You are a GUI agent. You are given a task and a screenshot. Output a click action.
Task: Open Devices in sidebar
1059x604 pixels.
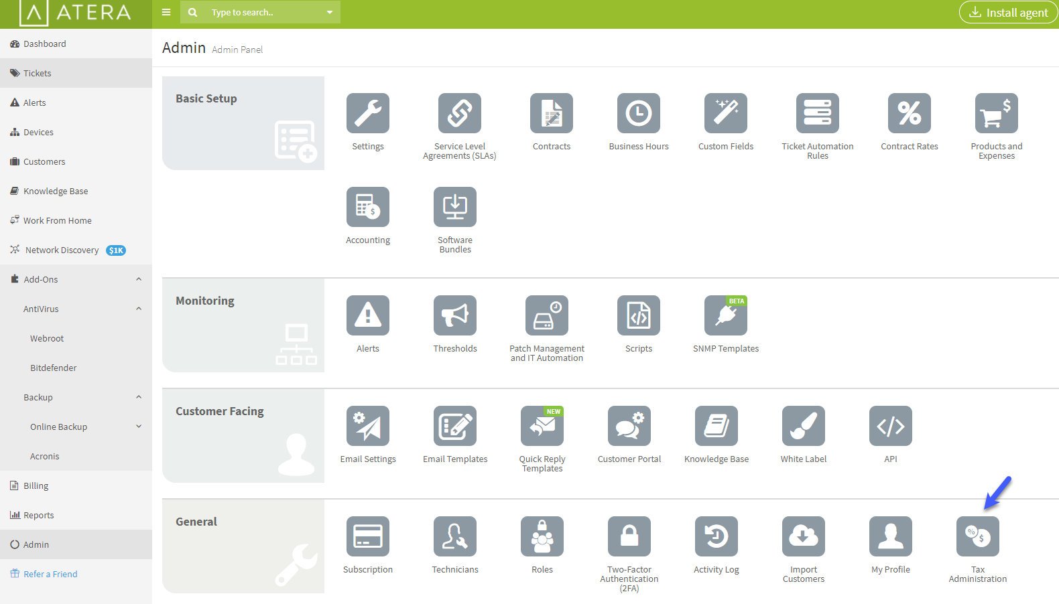76,132
